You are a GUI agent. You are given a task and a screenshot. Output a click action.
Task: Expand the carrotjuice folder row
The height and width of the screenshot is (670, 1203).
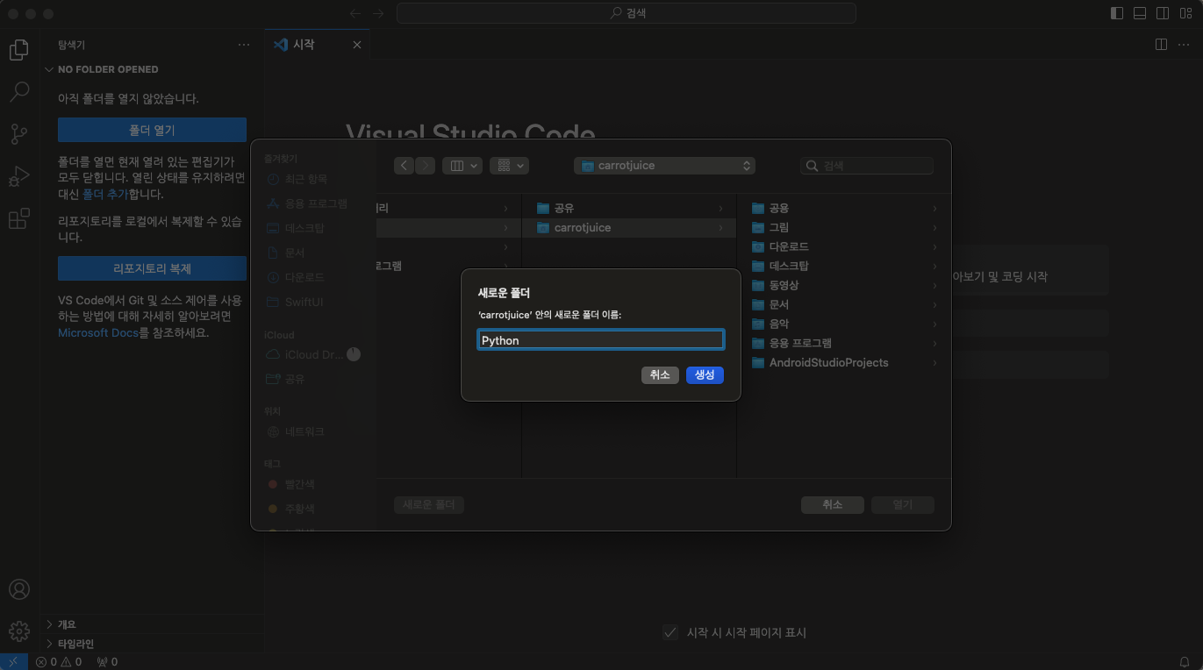coord(629,227)
